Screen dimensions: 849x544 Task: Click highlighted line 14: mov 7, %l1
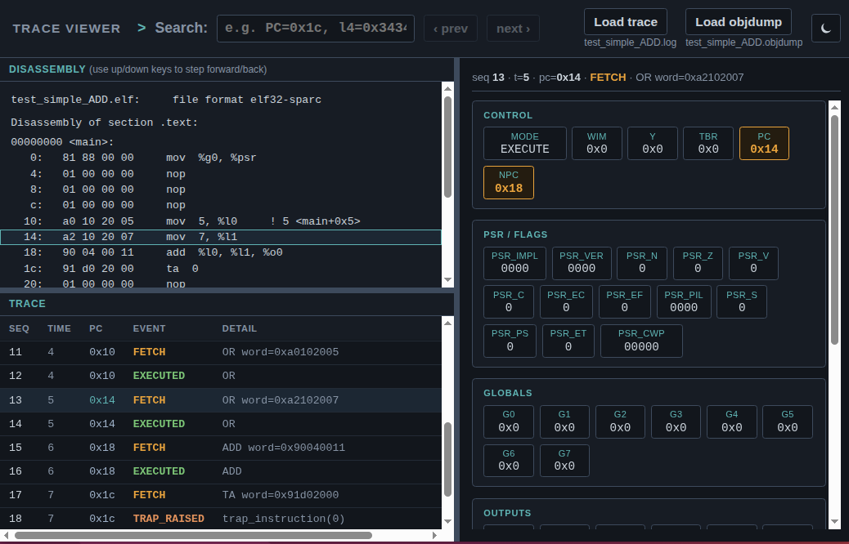point(221,237)
